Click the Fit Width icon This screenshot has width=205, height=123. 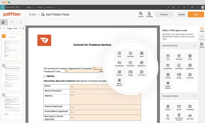149,15
